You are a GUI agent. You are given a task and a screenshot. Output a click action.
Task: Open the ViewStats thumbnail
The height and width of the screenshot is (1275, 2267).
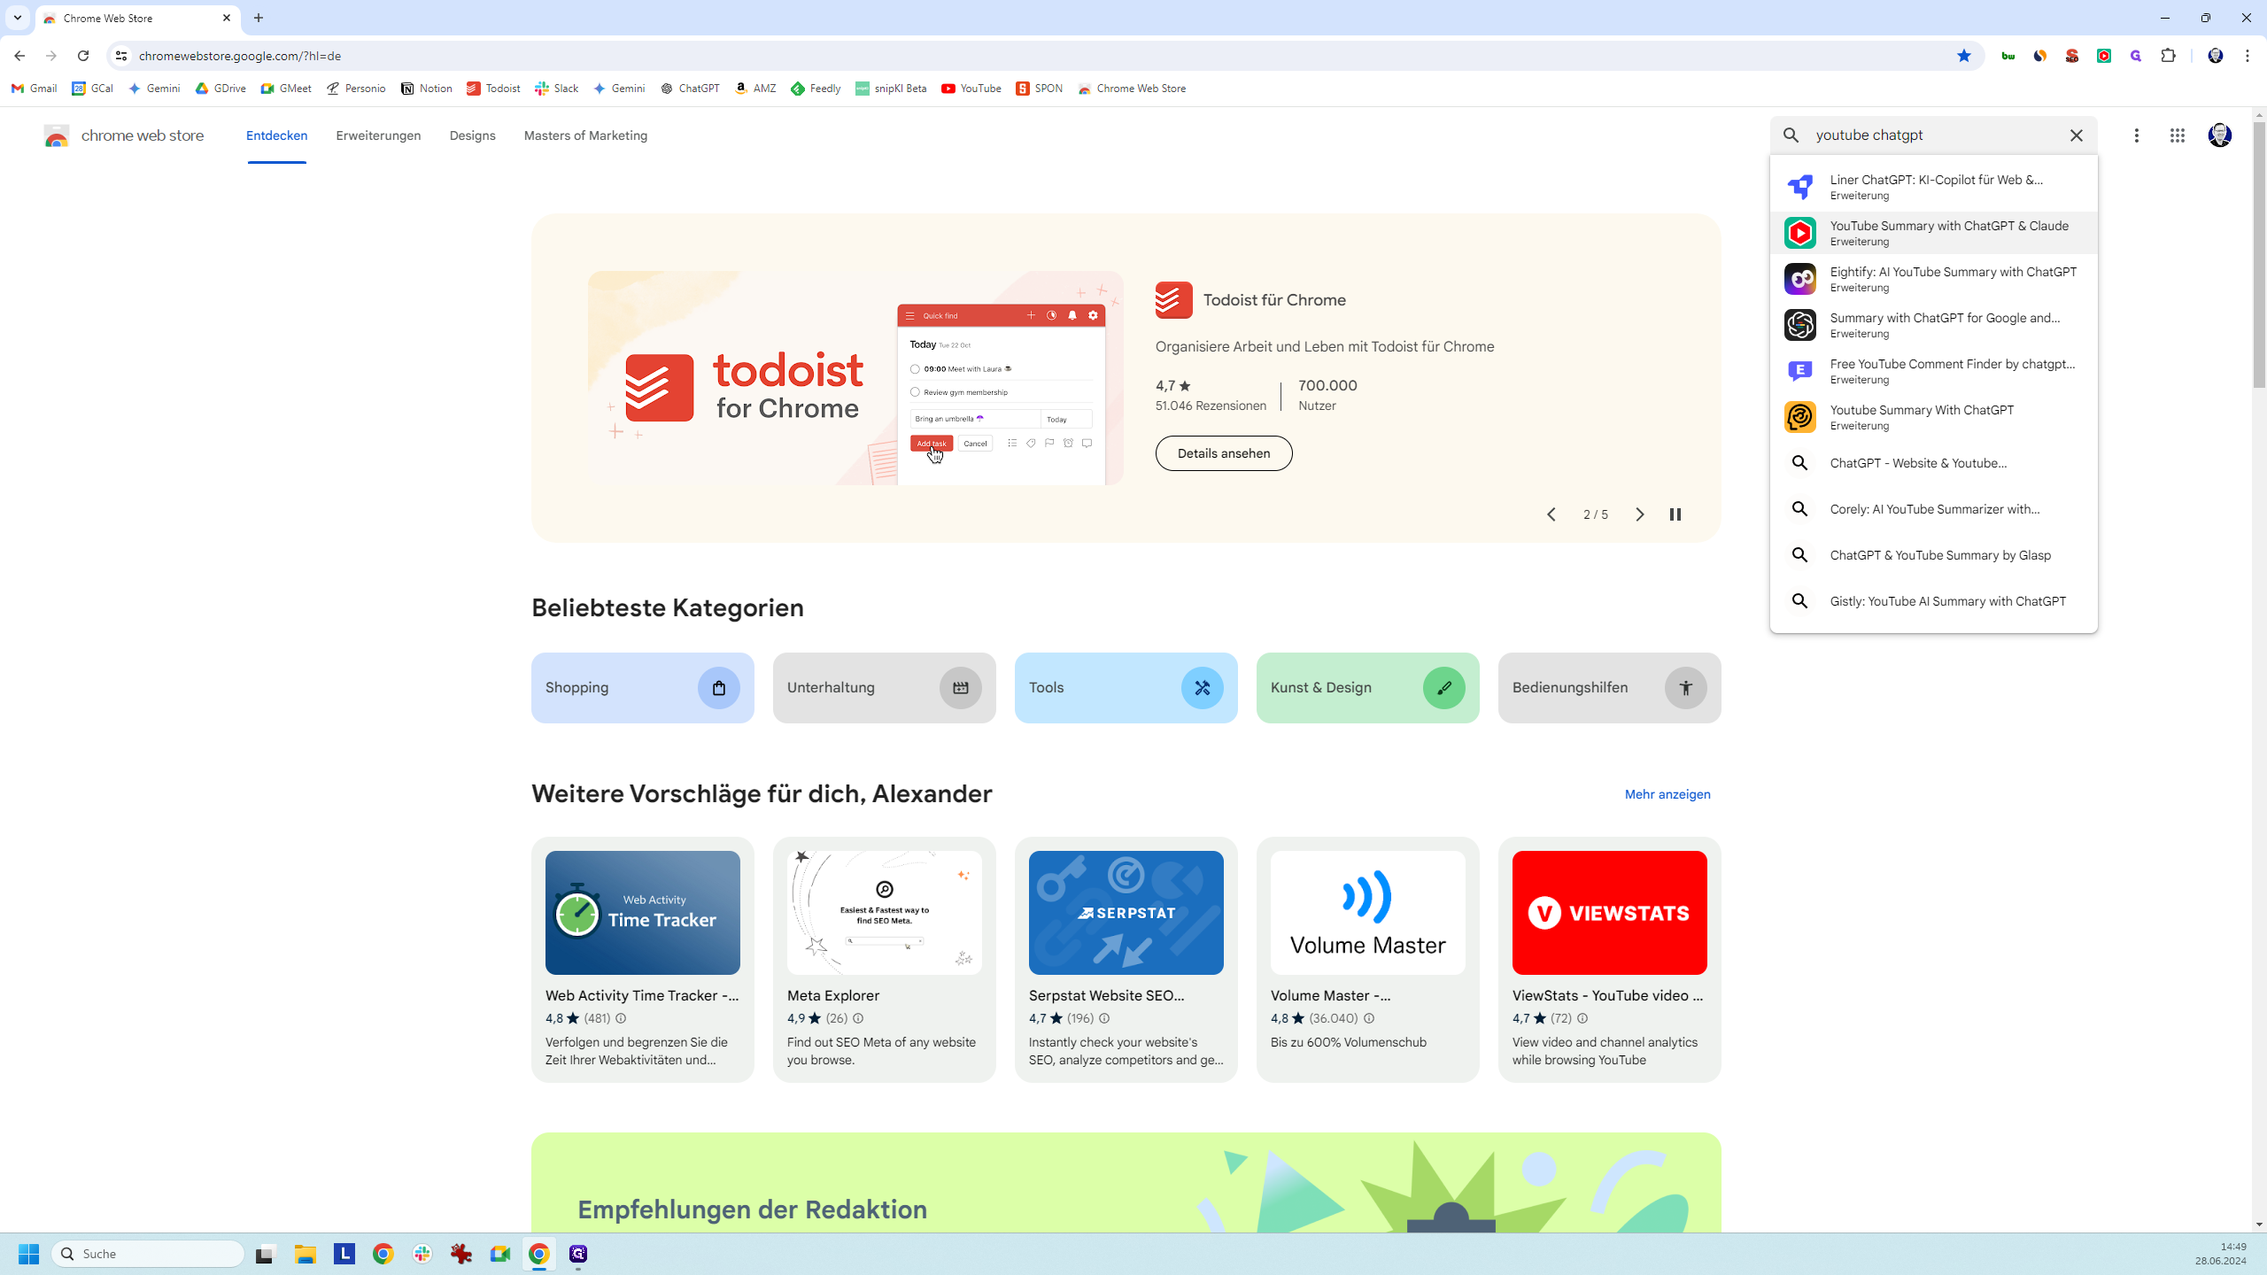(1610, 913)
